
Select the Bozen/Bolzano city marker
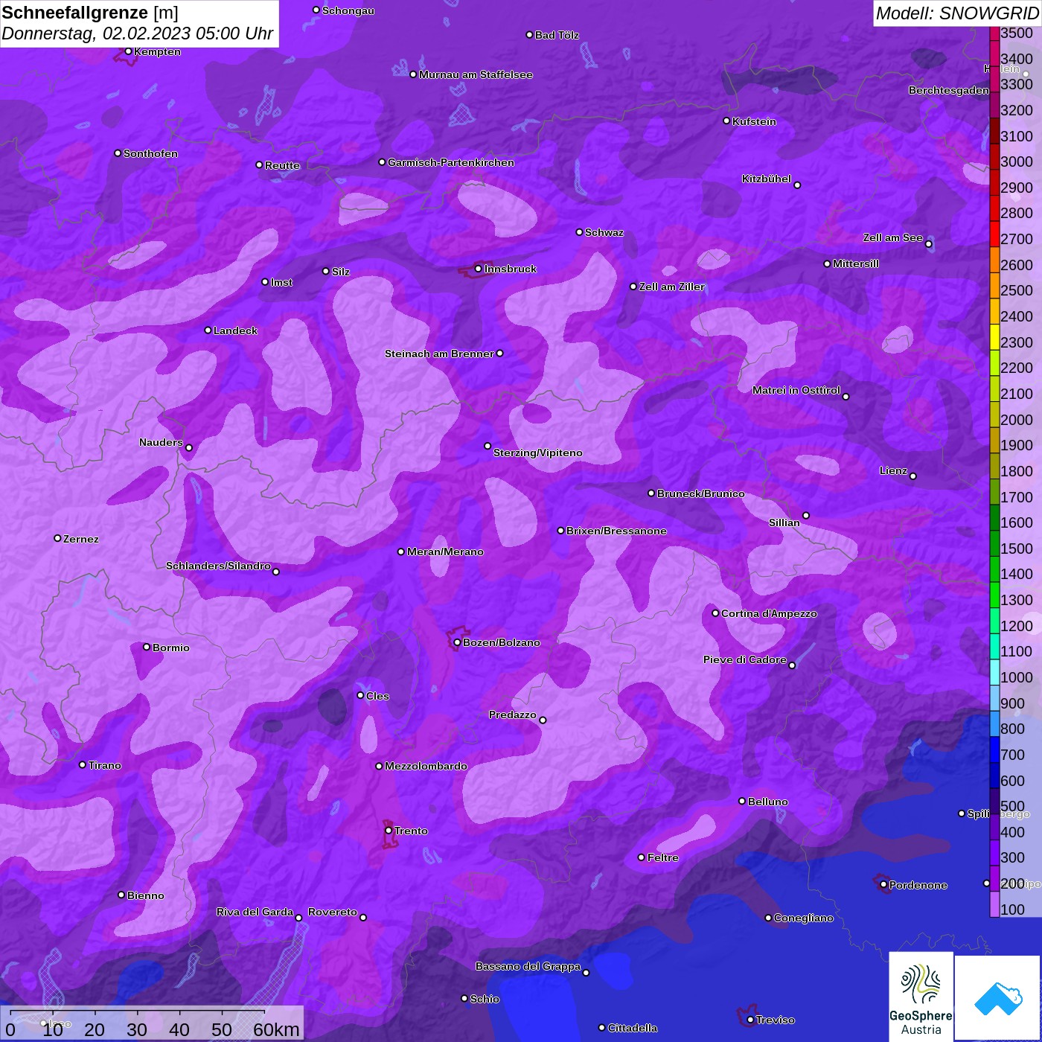tap(457, 642)
